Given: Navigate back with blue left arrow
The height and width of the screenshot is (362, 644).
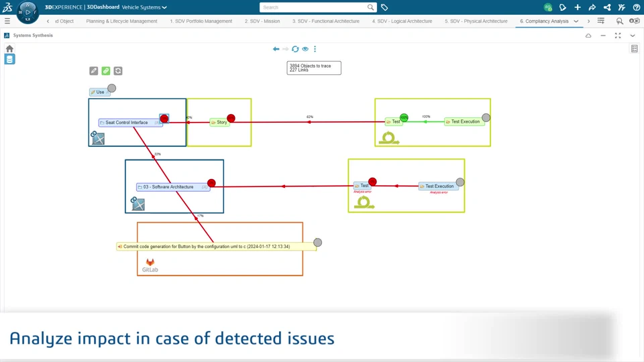Looking at the screenshot, I should [276, 49].
